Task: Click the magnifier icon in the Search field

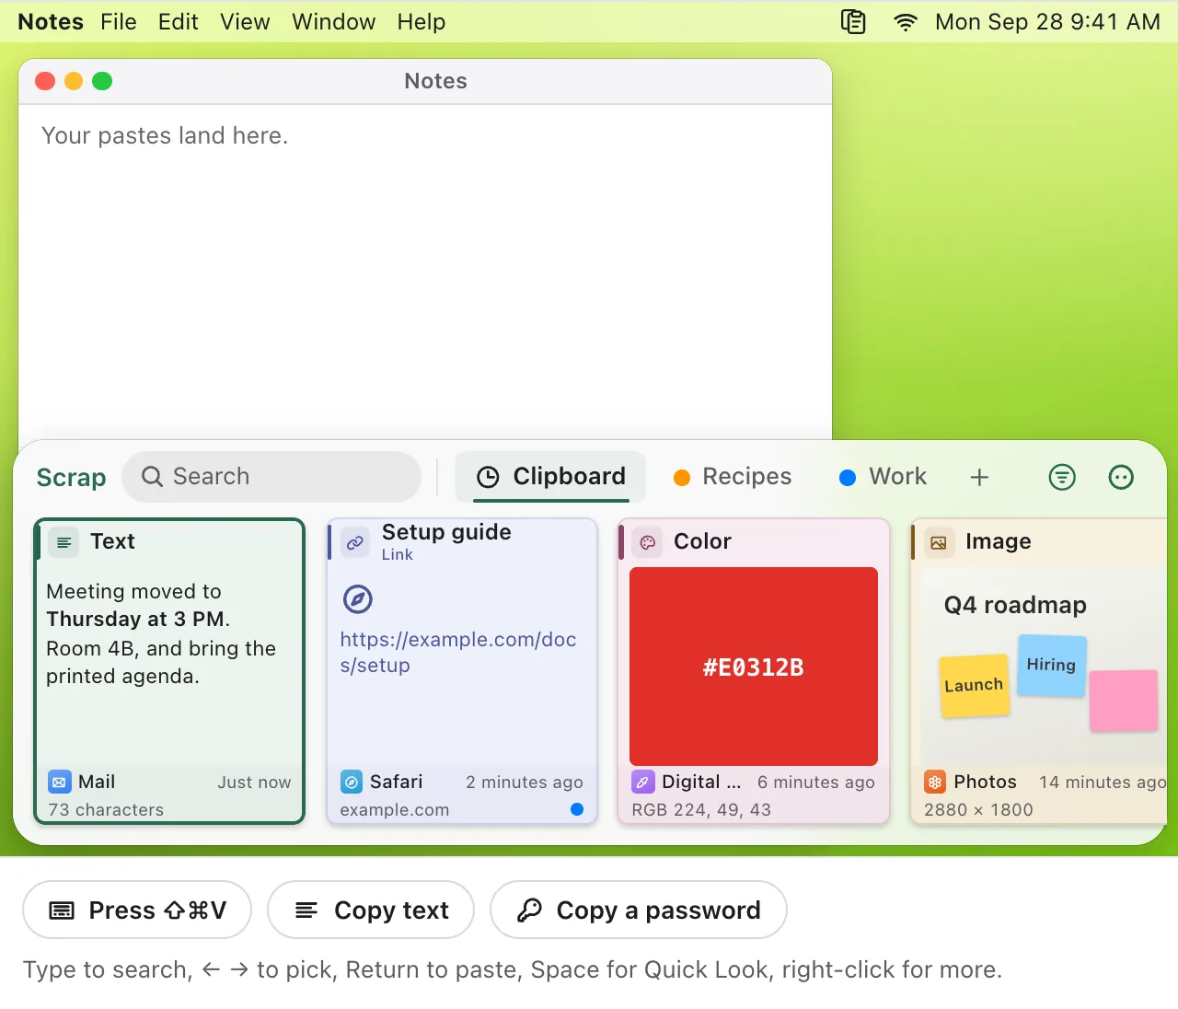Action: pyautogui.click(x=152, y=477)
